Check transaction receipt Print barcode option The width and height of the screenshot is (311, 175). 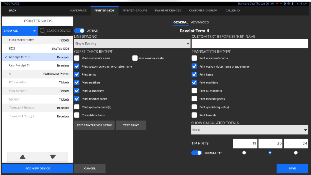(x=194, y=115)
